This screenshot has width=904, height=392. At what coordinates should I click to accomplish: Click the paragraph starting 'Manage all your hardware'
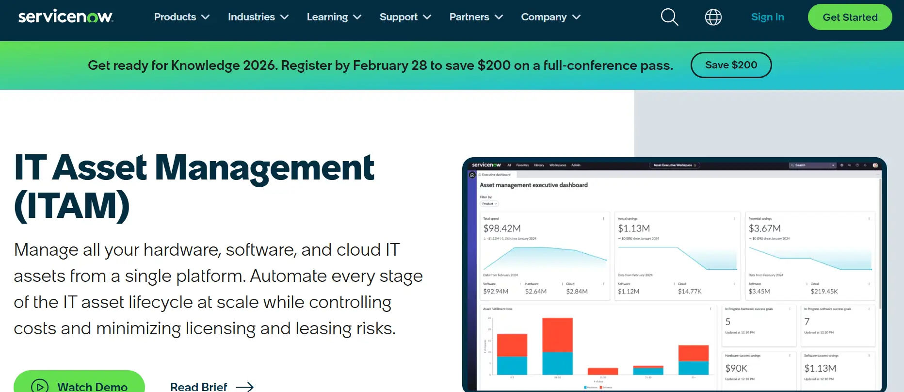(218, 289)
